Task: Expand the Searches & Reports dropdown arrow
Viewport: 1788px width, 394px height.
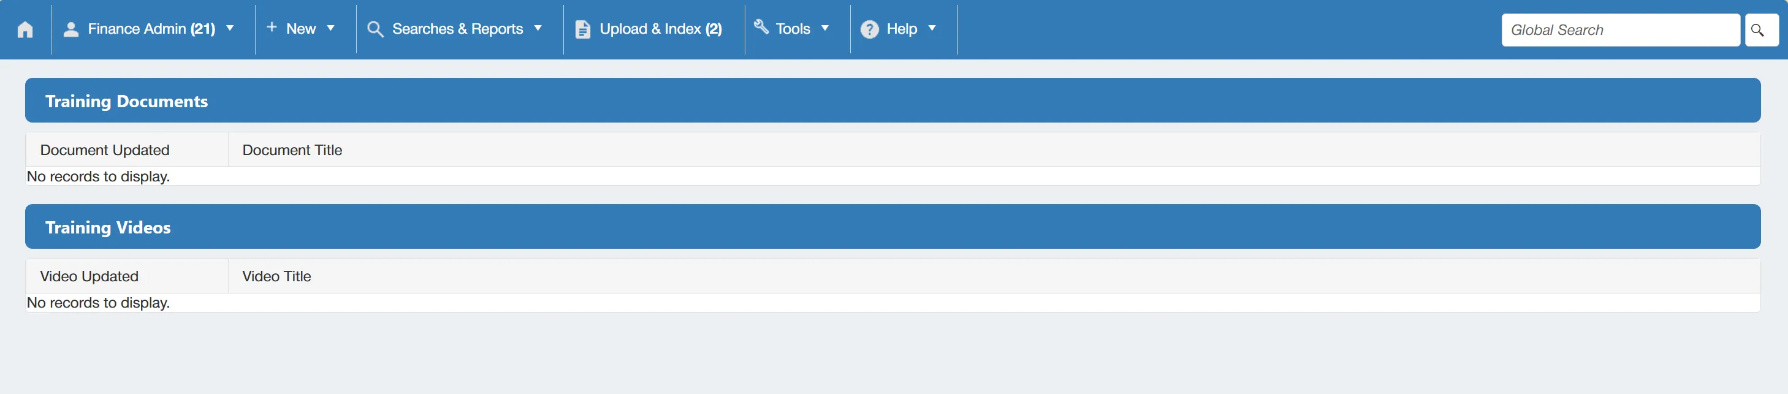Action: (x=538, y=28)
